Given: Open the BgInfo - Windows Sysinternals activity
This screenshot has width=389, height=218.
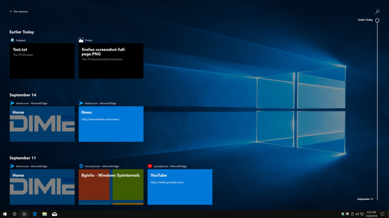Looking at the screenshot, I should pyautogui.click(x=111, y=187).
